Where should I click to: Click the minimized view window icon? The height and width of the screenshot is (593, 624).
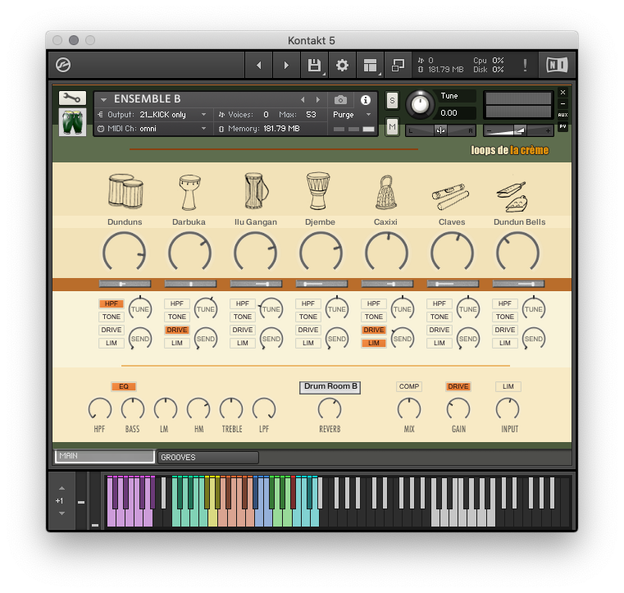(x=398, y=65)
